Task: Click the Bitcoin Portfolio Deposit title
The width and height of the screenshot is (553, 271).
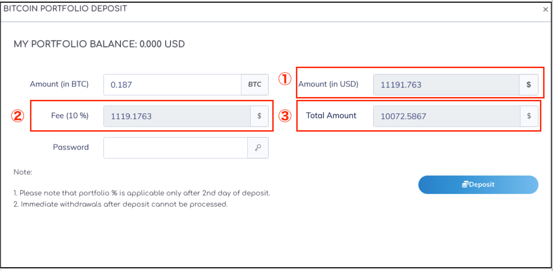Action: (65, 9)
